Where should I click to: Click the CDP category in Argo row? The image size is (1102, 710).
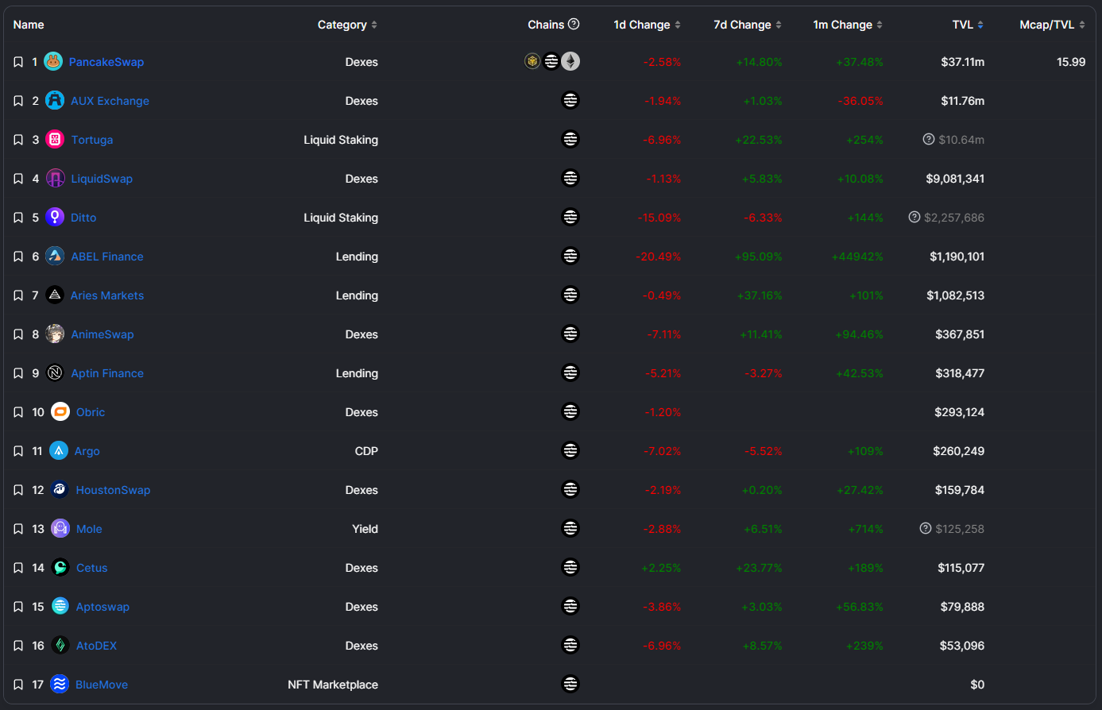tap(366, 451)
